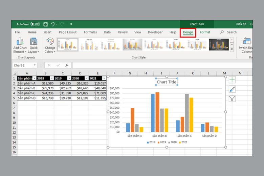The image size is (264, 176).
Task: Select the seventh chart style thumbnail
Action: point(197,45)
